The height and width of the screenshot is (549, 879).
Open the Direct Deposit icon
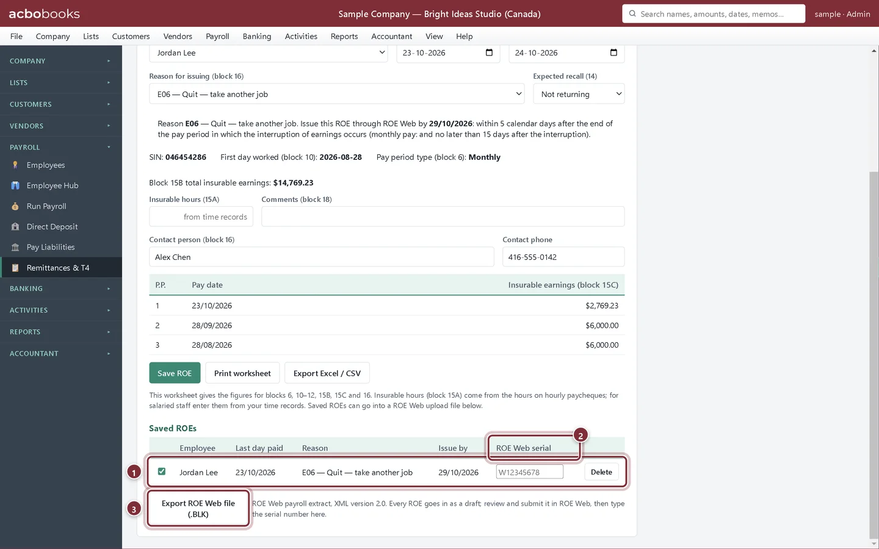[x=15, y=227]
